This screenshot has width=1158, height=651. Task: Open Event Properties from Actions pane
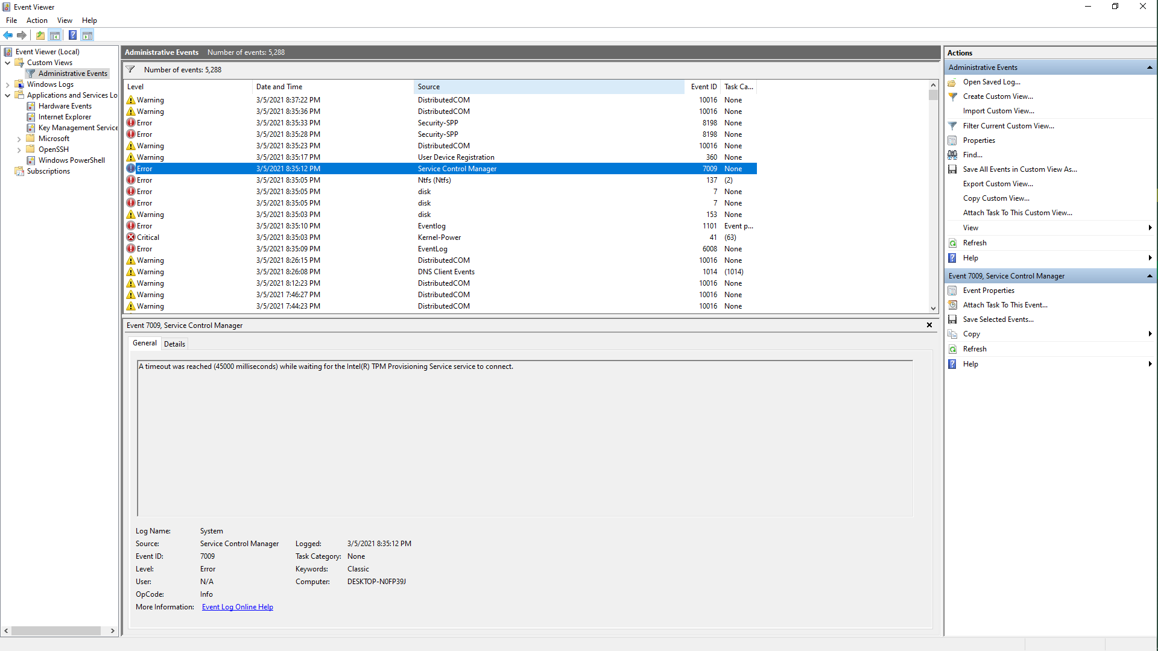click(x=988, y=291)
